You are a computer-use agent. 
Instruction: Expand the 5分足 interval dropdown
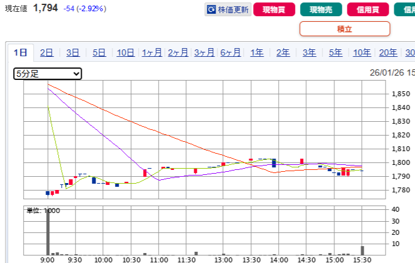pos(47,74)
